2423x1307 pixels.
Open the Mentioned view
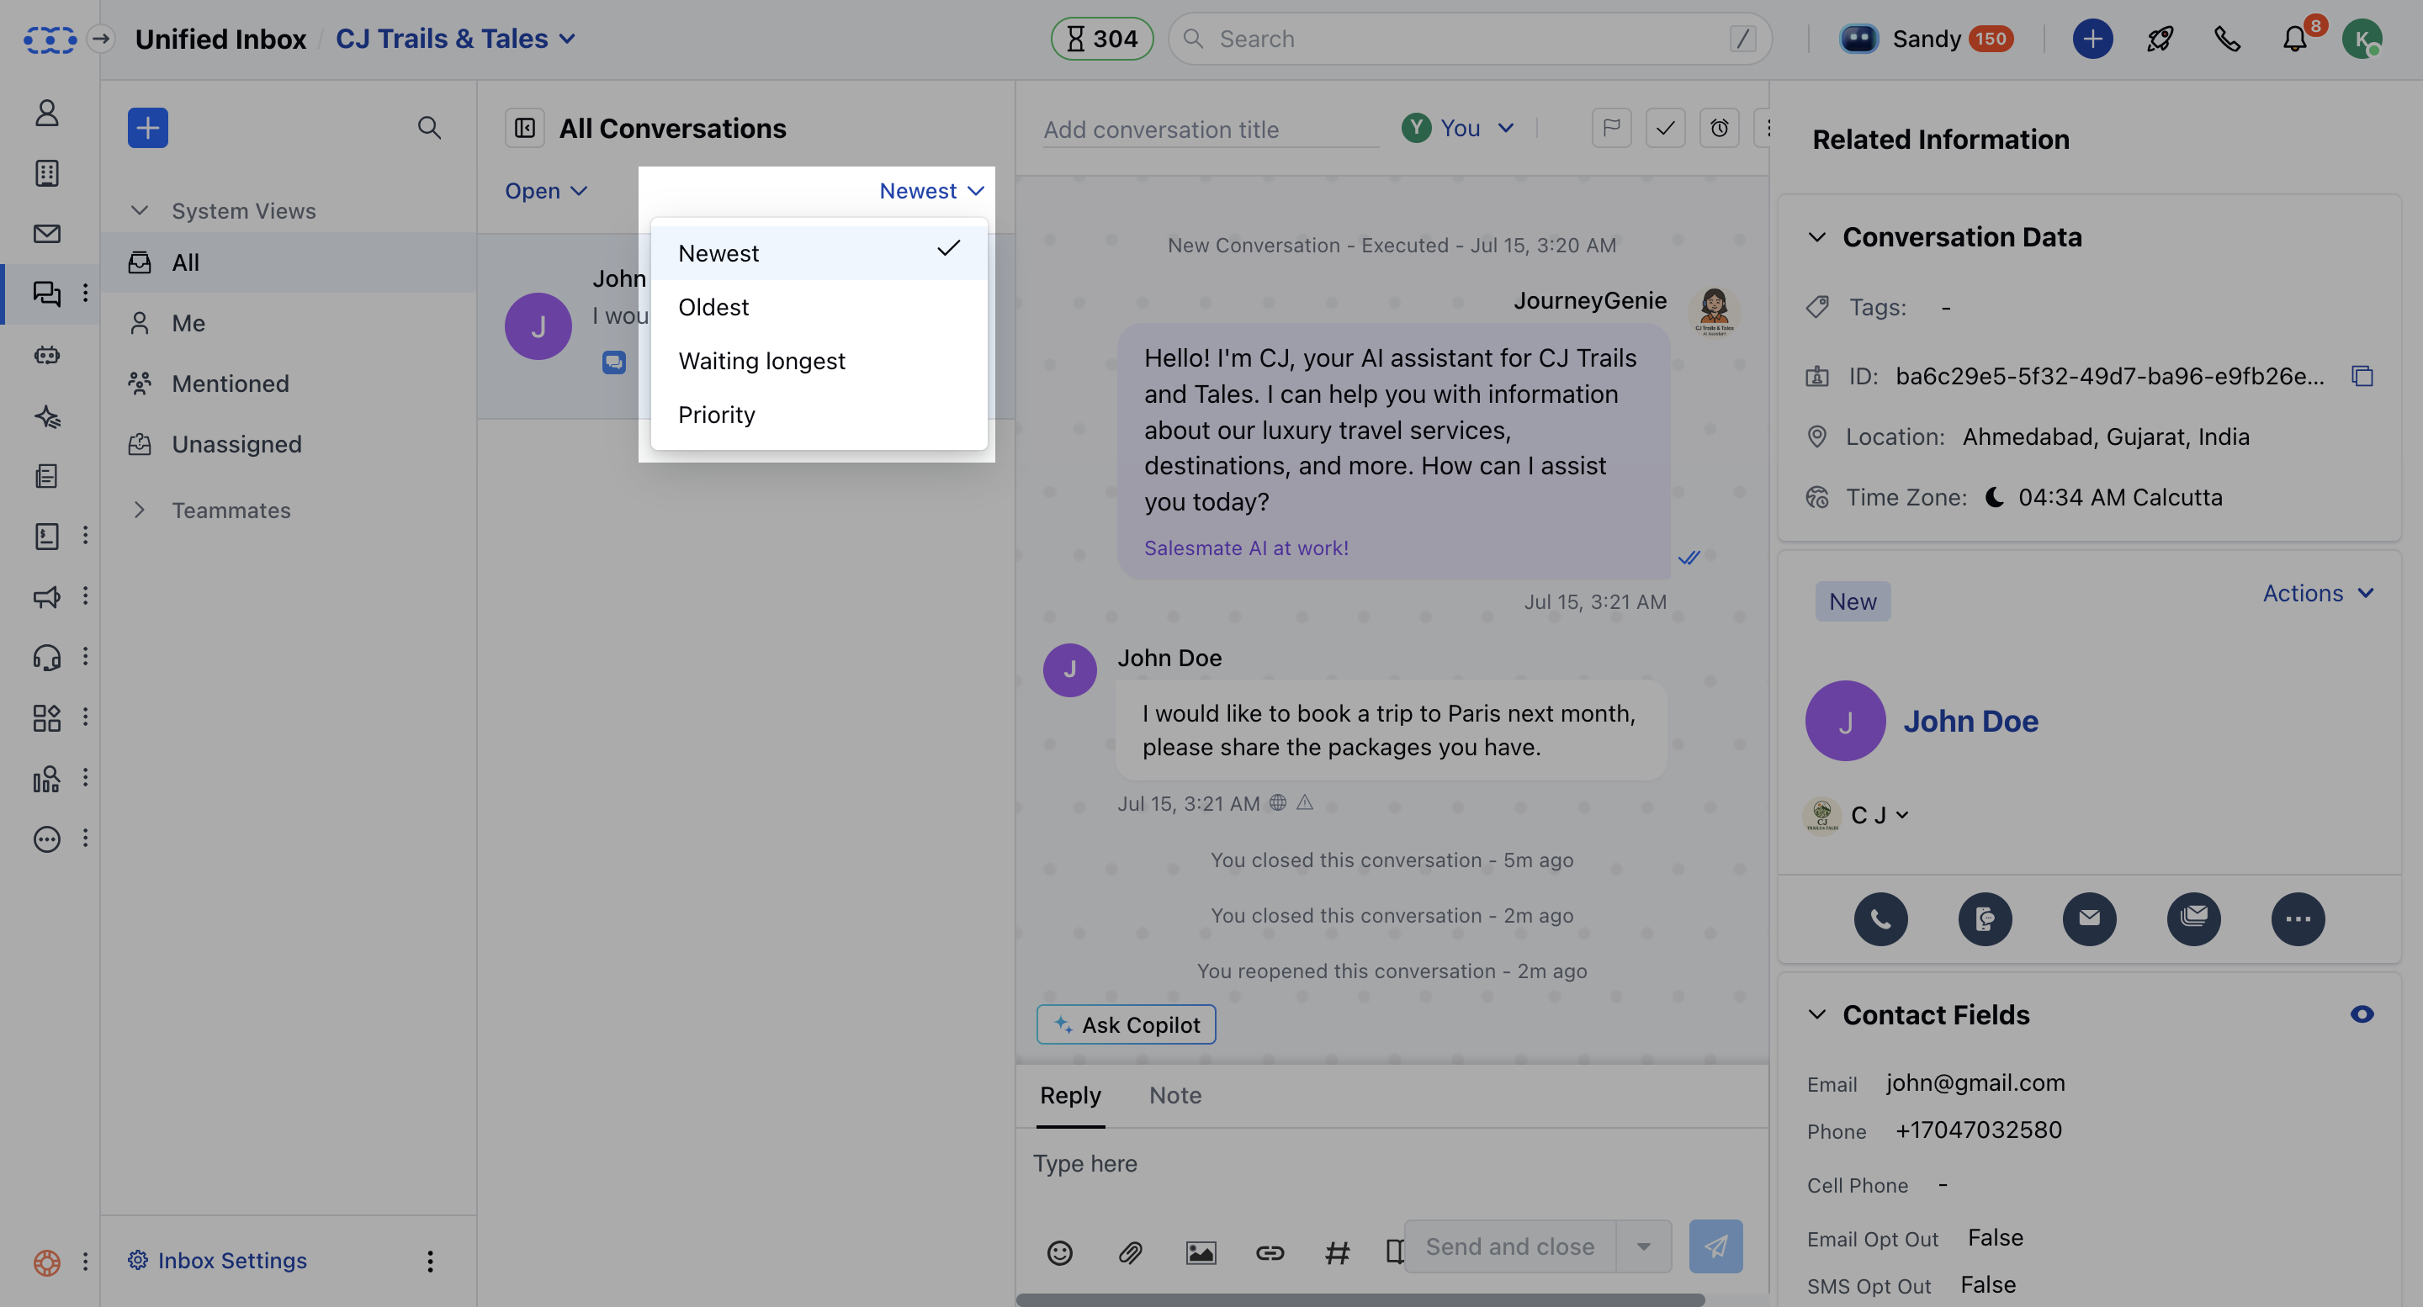coord(288,383)
